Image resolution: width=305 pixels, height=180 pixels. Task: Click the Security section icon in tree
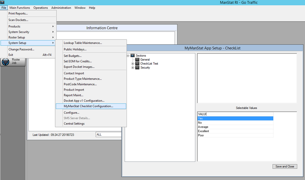click(137, 68)
